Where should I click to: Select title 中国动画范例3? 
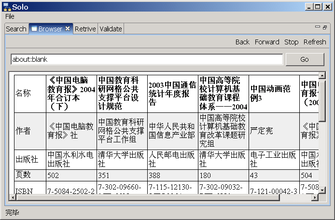(274, 94)
